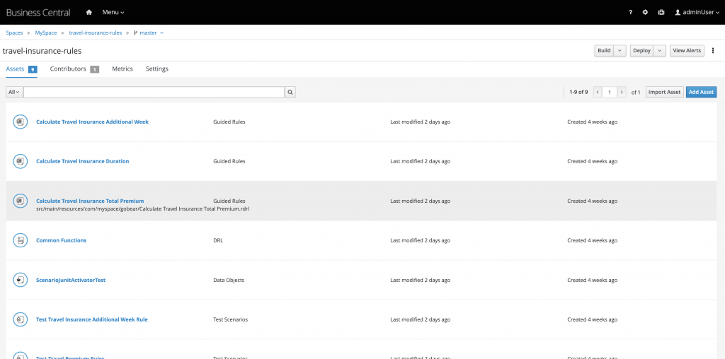This screenshot has width=725, height=359.
Task: Go to next page of assets
Action: point(622,92)
